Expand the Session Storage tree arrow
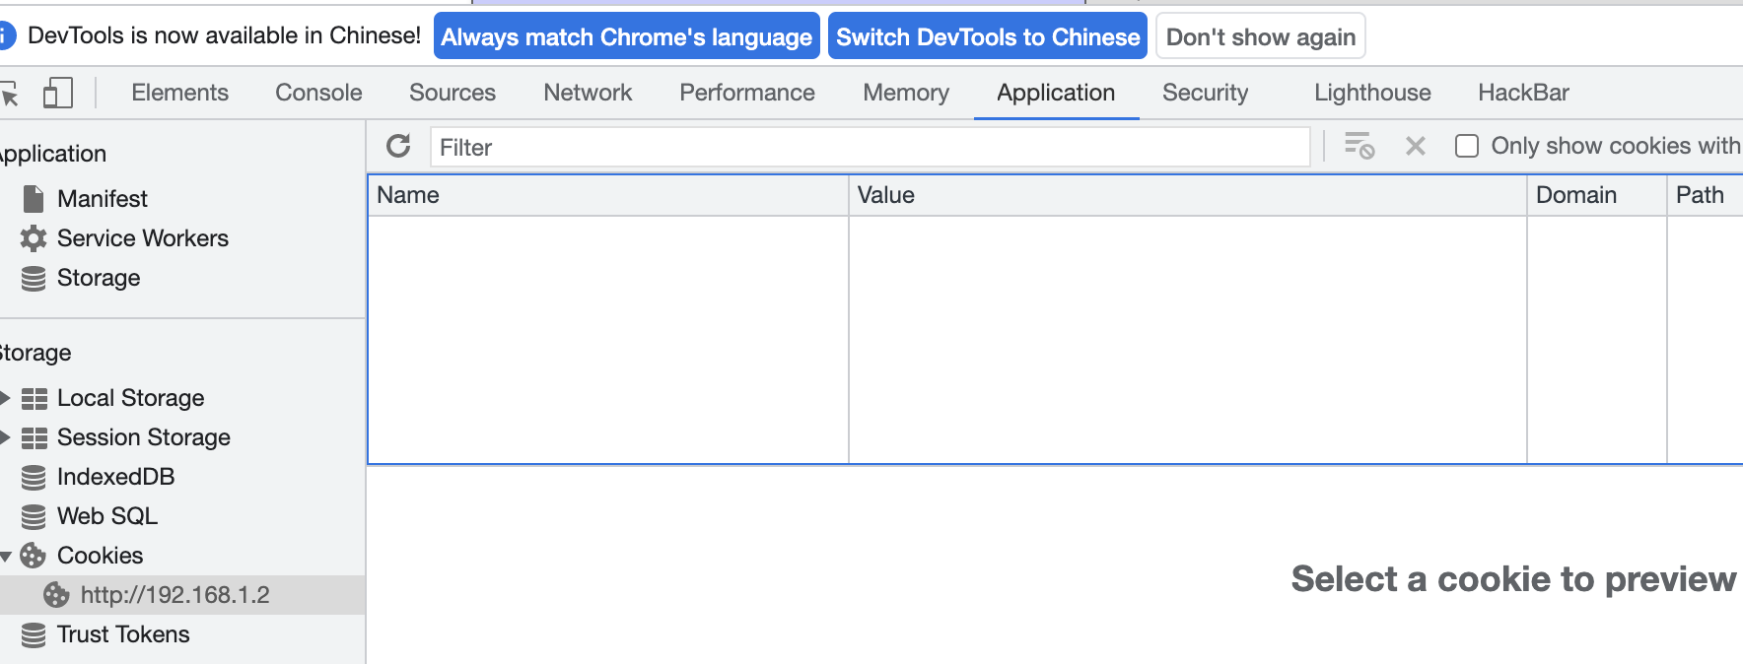Image resolution: width=1743 pixels, height=664 pixels. (x=5, y=437)
